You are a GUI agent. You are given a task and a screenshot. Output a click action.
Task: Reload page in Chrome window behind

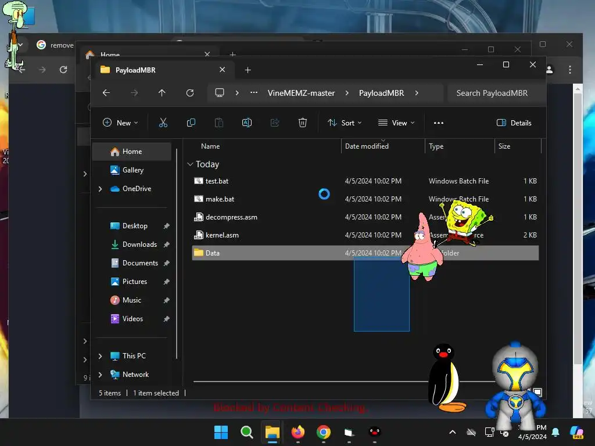point(63,70)
